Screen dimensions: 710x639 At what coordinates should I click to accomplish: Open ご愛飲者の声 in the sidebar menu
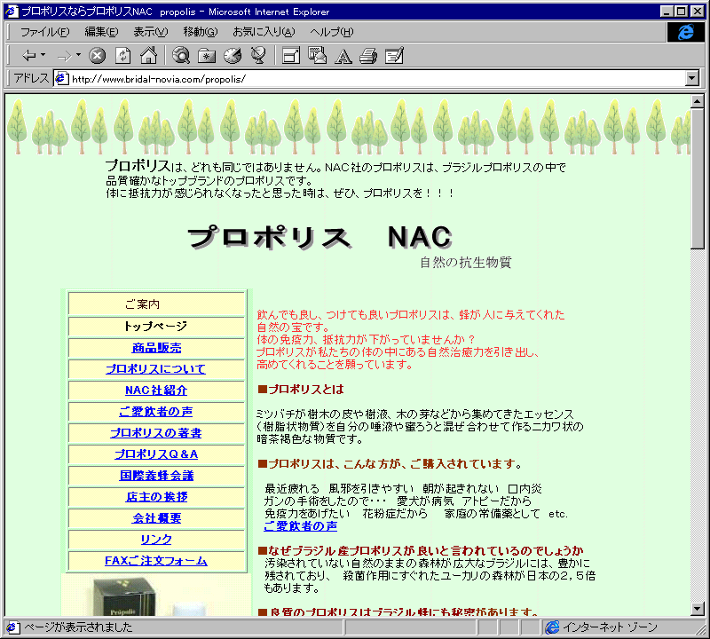click(x=156, y=412)
